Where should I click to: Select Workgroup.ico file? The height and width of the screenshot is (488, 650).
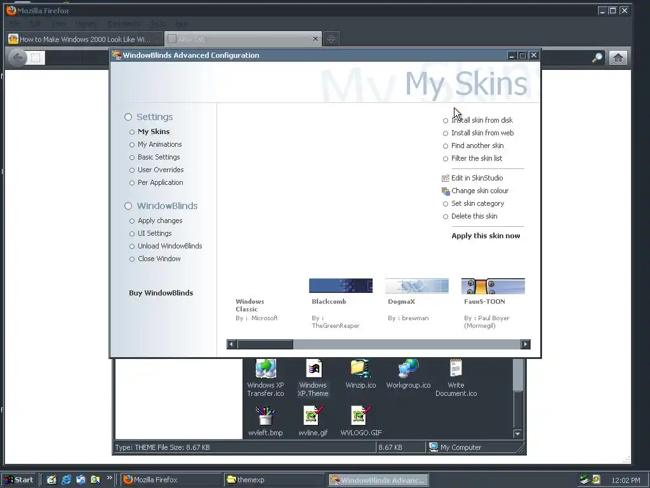[408, 375]
